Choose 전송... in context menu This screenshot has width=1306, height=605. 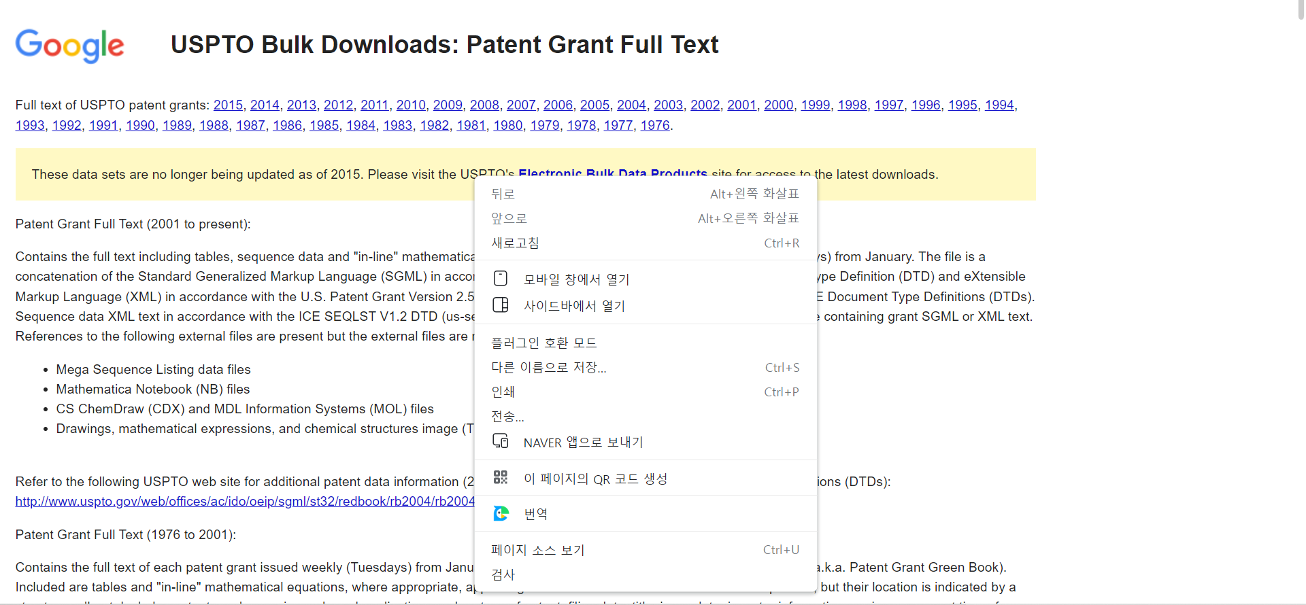tap(646, 416)
